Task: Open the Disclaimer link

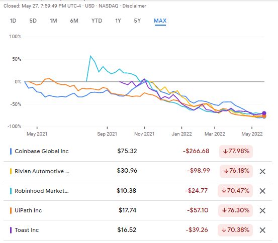Action: pyautogui.click(x=134, y=6)
